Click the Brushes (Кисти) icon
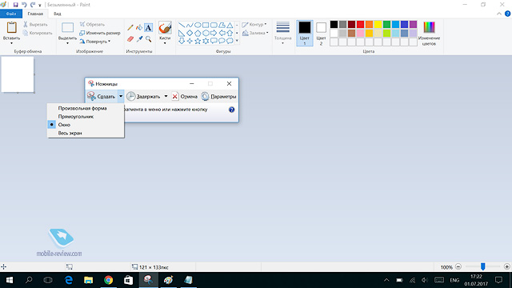The width and height of the screenshot is (512, 288). 165,28
